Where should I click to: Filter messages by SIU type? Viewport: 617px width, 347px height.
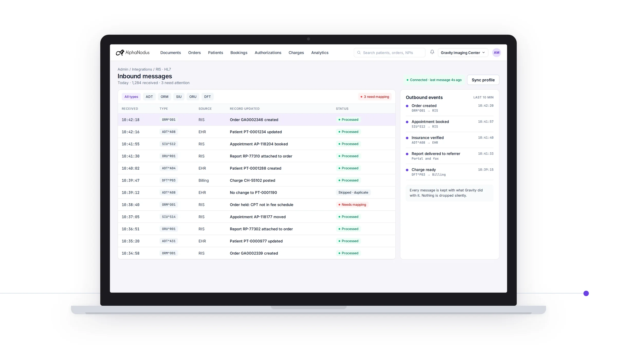pyautogui.click(x=179, y=97)
